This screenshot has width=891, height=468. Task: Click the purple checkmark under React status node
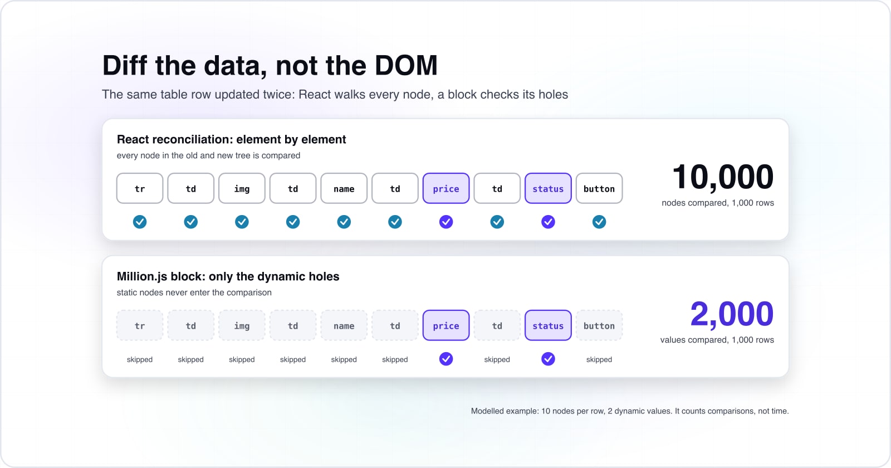click(x=549, y=222)
